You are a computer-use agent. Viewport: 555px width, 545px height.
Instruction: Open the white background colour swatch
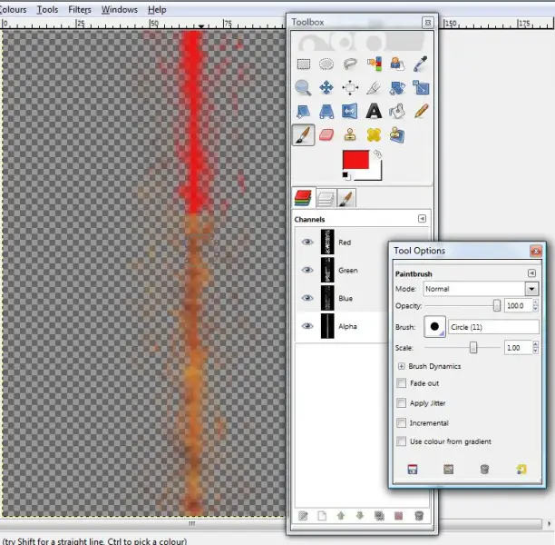tap(375, 173)
